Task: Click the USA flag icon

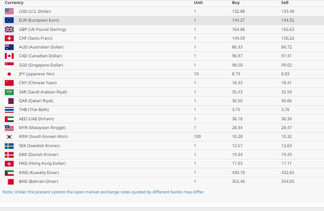Action: (9, 11)
